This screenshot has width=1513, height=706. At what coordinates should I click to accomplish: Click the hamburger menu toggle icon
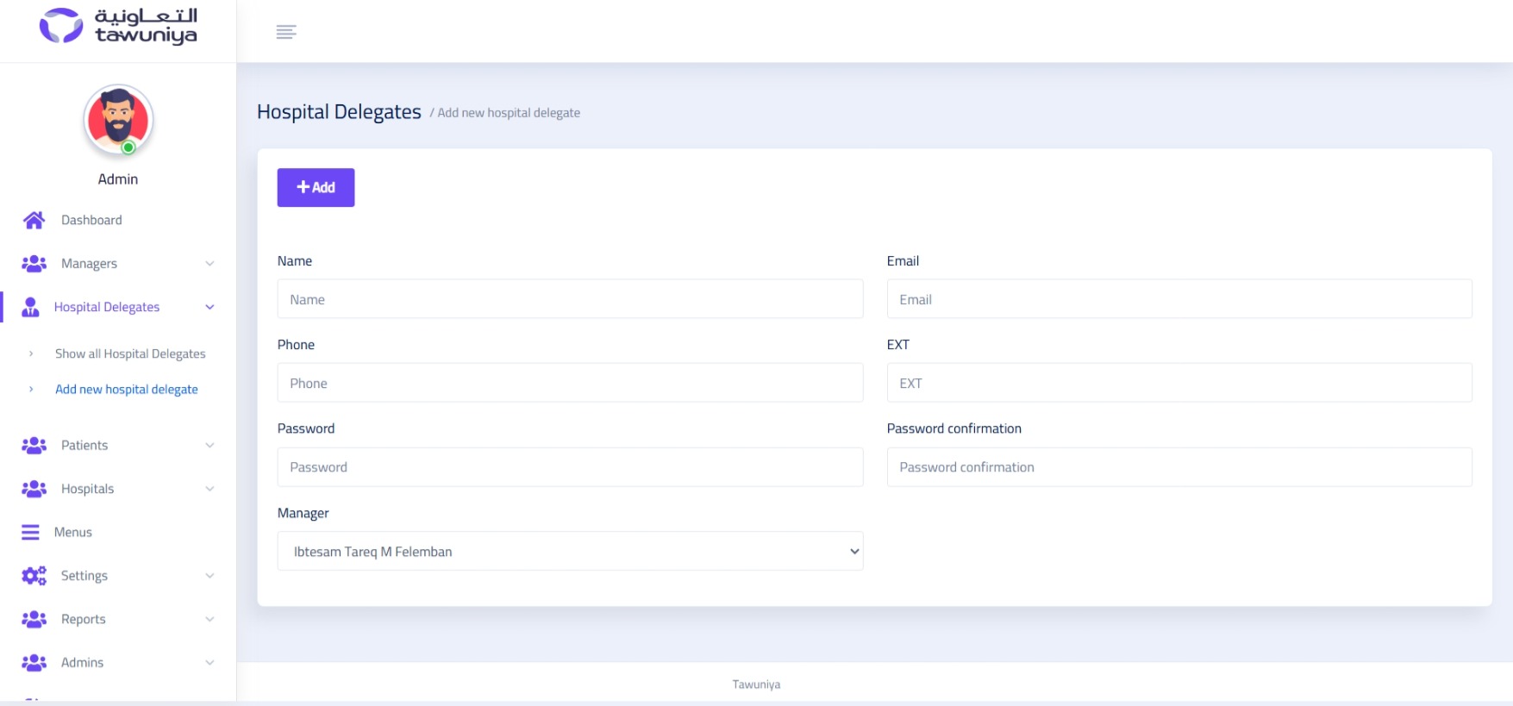pos(286,32)
